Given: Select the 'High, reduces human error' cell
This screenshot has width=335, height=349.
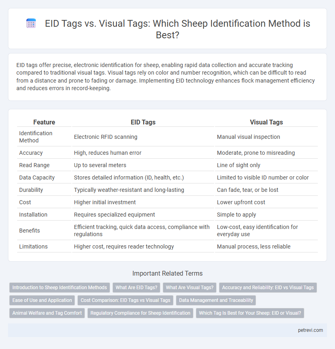Looking at the screenshot, I should tap(143, 153).
